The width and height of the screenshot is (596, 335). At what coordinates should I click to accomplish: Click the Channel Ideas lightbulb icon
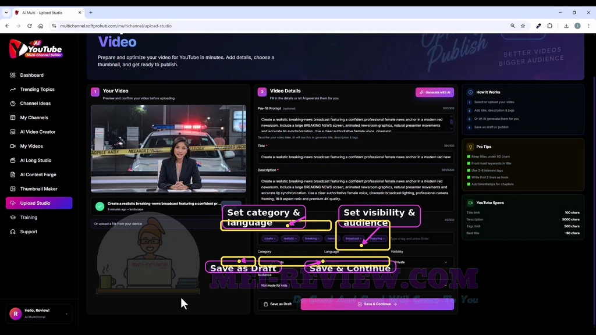[13, 104]
